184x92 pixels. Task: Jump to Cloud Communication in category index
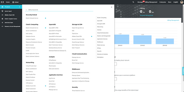pos(103,33)
